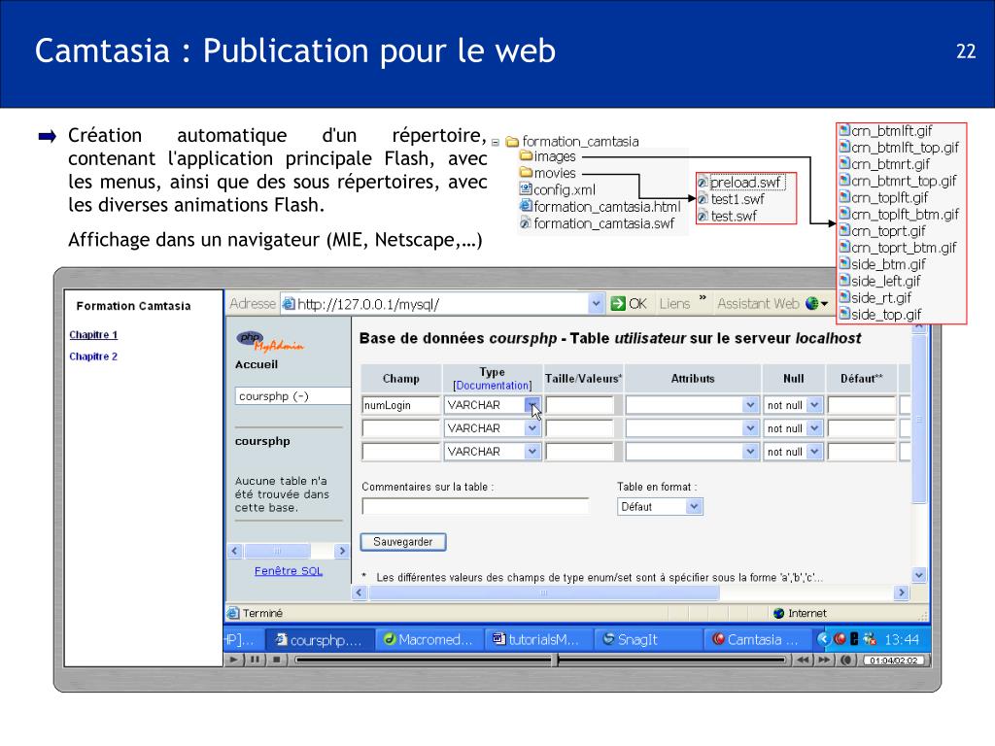Click the Documentation link under Type
995x746 pixels.
coord(493,385)
